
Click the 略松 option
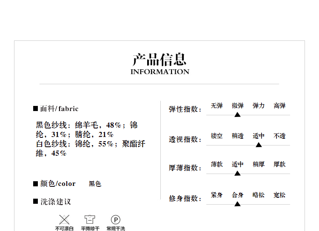coord(259,195)
